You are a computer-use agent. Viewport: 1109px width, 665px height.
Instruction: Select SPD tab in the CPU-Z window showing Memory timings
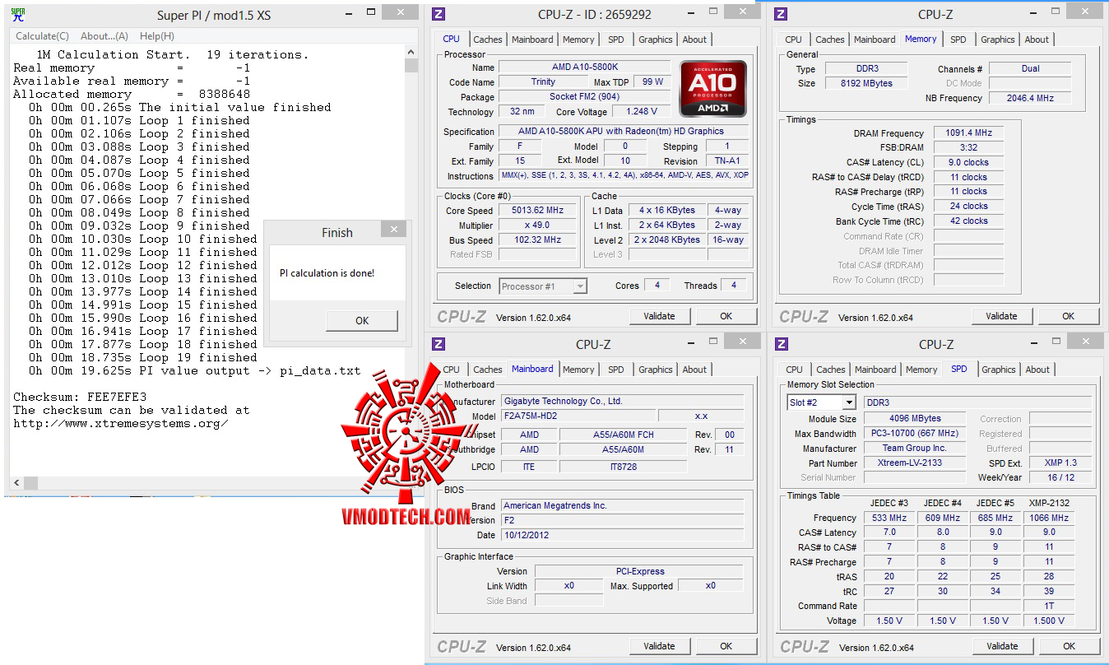[958, 40]
